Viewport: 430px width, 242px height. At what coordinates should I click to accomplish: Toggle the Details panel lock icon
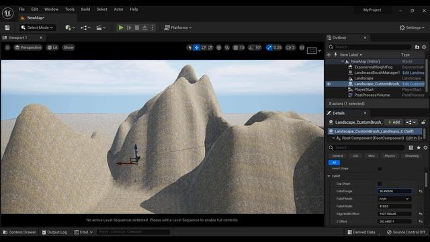coord(423,122)
